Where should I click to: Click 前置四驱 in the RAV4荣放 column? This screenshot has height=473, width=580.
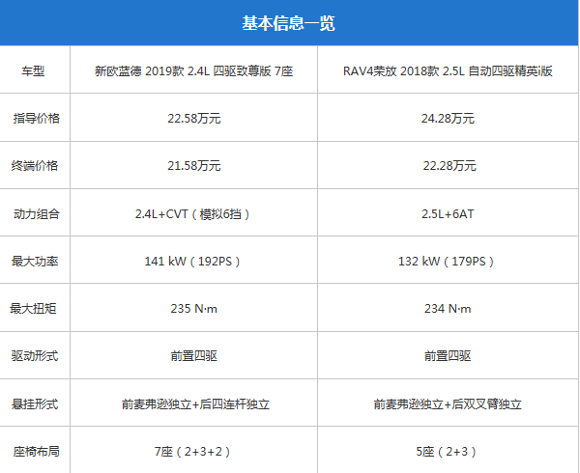448,356
